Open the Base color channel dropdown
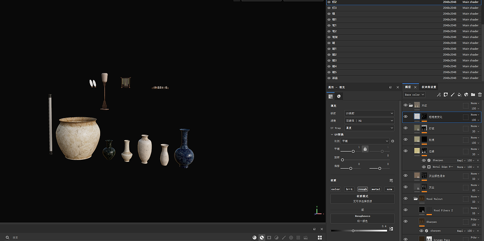484x241 pixels. [414, 95]
